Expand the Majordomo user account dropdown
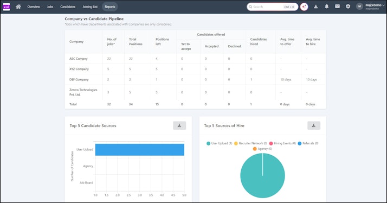 click(x=375, y=7)
